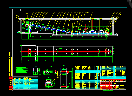Screen dimensions: 132x96
Task: Select the green technical notes text block
Action: click(x=22, y=70)
